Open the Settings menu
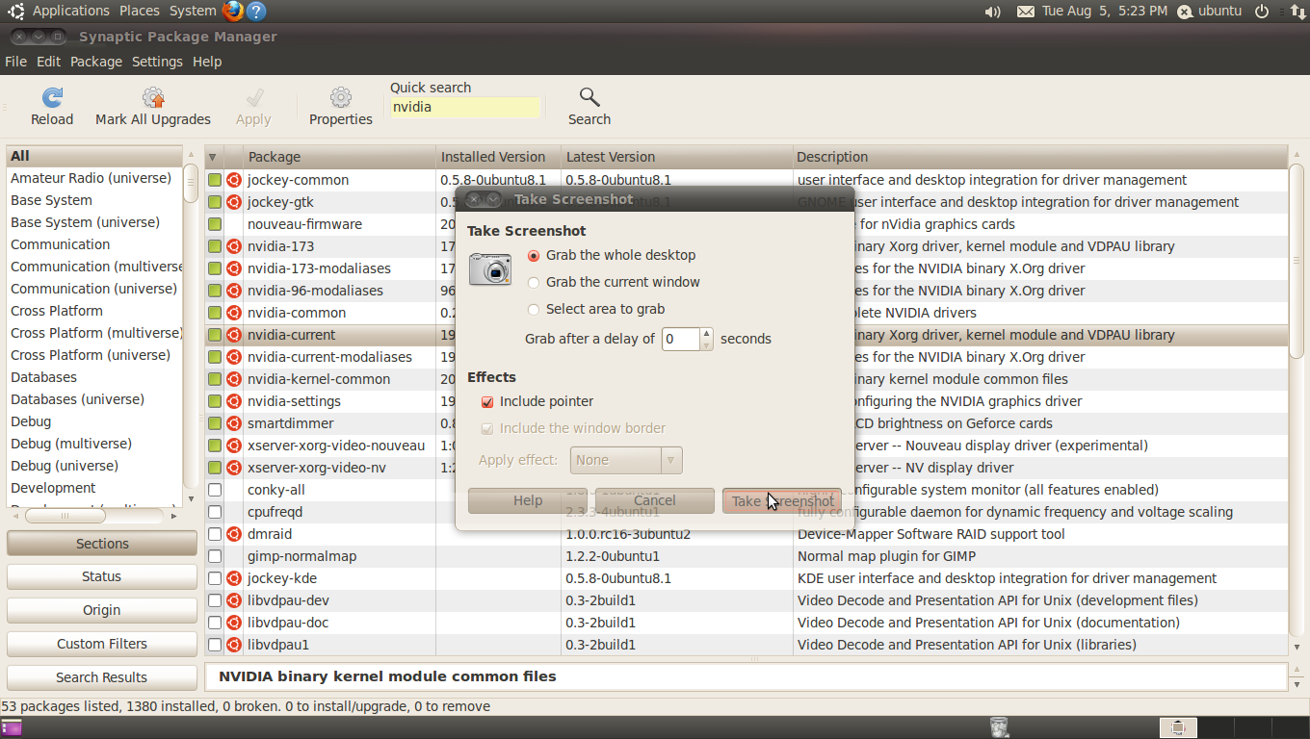1310x739 pixels. pyautogui.click(x=157, y=62)
